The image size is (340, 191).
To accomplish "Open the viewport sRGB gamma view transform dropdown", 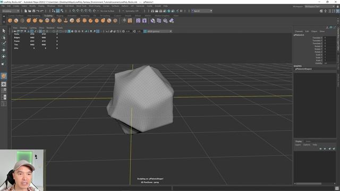I will [159, 31].
